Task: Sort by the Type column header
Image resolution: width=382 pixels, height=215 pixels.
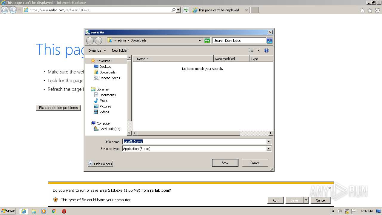Action: click(261, 59)
